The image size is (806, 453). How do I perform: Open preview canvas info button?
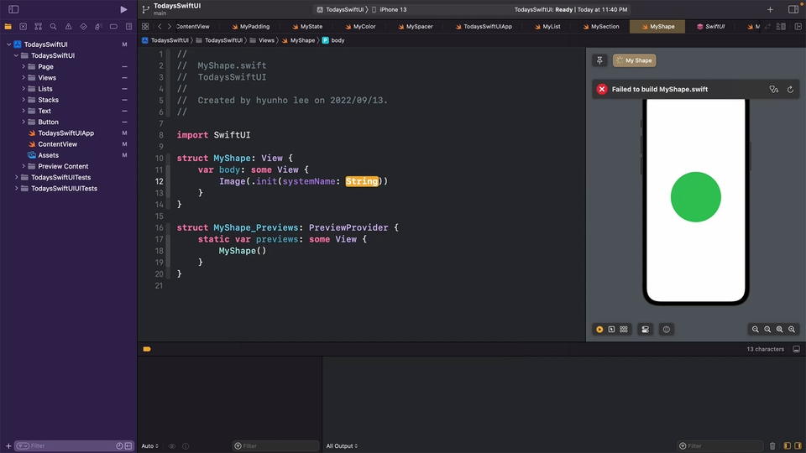[x=666, y=329]
